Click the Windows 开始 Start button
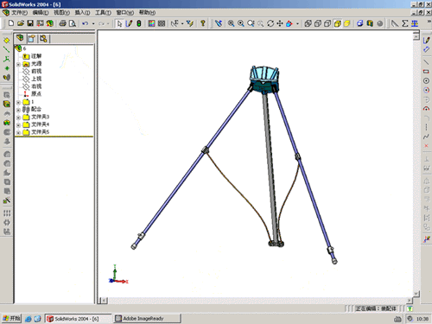The width and height of the screenshot is (432, 324). [11, 318]
